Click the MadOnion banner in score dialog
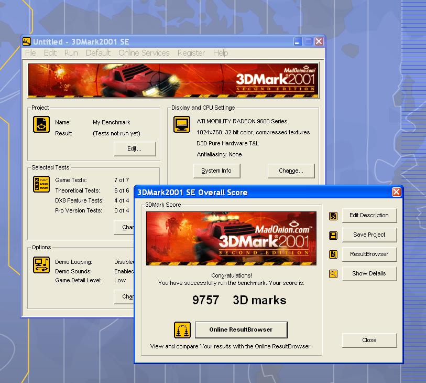 click(231, 238)
